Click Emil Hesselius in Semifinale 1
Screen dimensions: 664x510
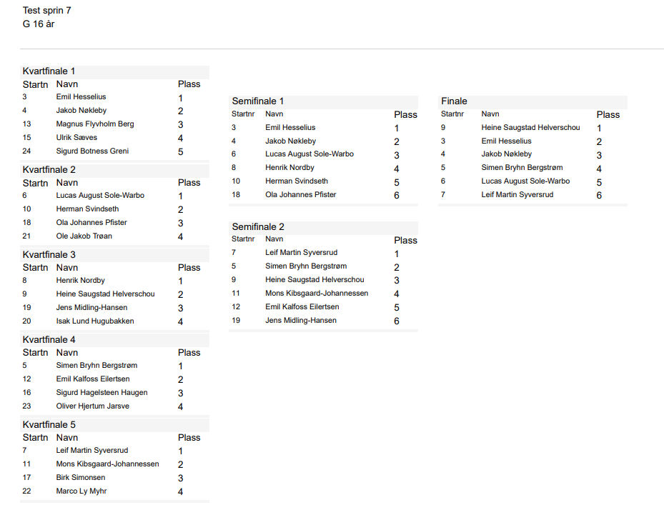(x=290, y=128)
